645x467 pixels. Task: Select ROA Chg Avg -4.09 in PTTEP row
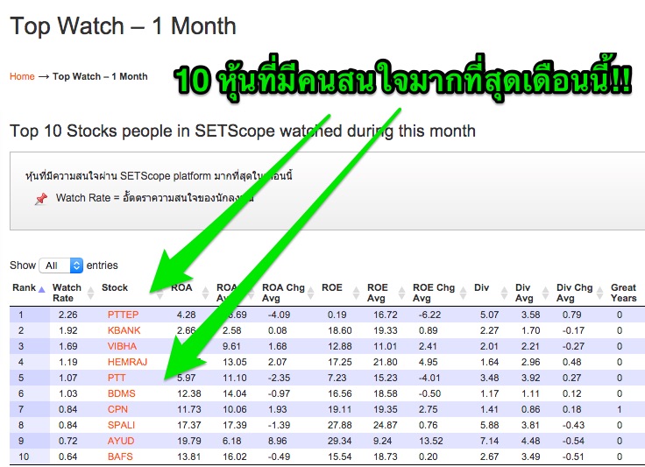pyautogui.click(x=280, y=315)
